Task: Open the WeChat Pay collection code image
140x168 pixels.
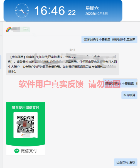Action: pos(26,129)
